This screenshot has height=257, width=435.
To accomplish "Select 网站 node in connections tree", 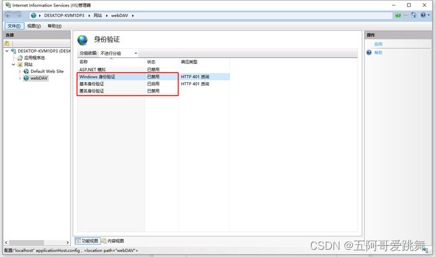I will 28,65.
